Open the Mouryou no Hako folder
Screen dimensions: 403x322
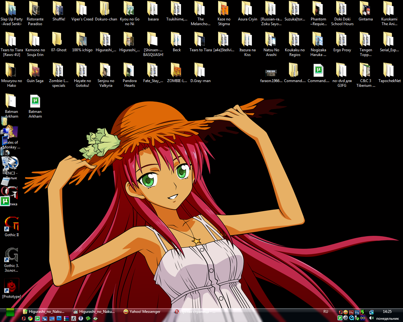(12, 75)
